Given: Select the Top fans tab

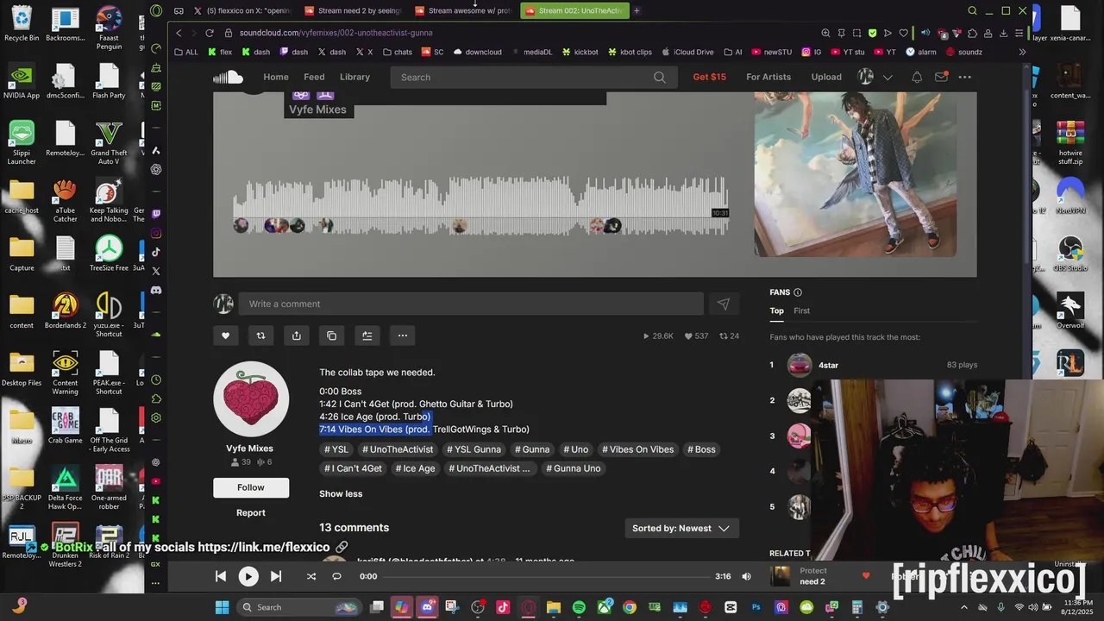Looking at the screenshot, I should [777, 310].
